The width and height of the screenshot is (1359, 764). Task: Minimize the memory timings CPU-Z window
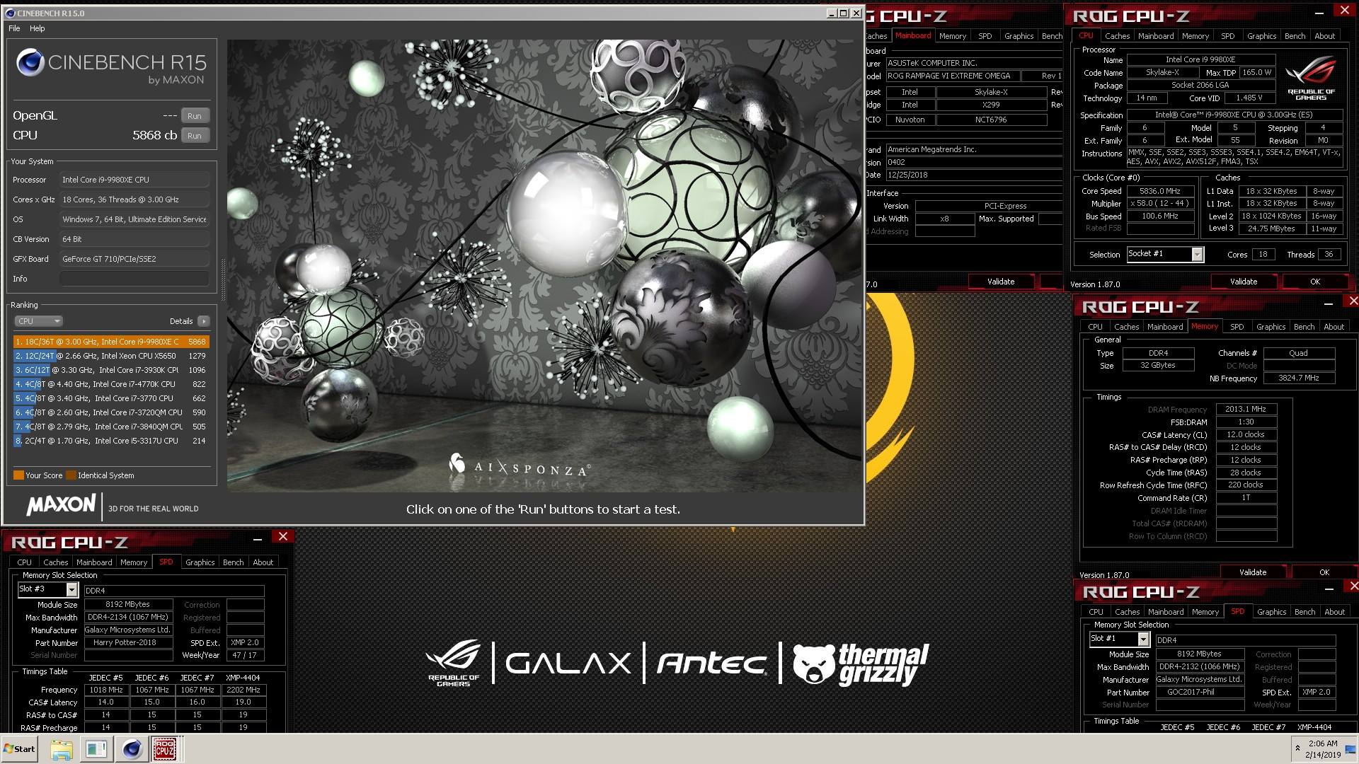(x=1329, y=304)
